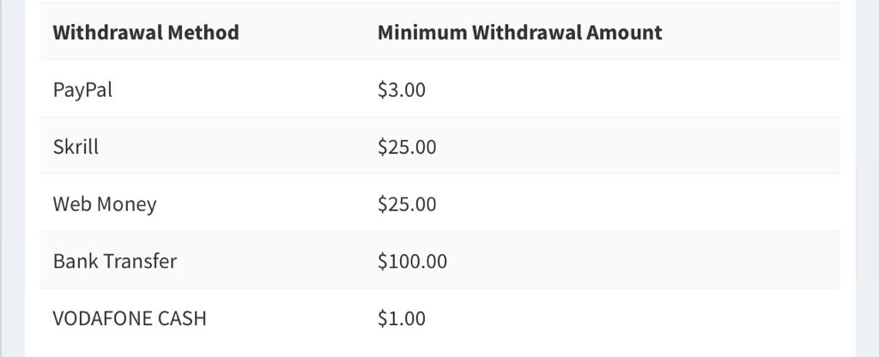The height and width of the screenshot is (357, 879).
Task: Select the VODAFONE CASH method cell
Action: (x=130, y=318)
